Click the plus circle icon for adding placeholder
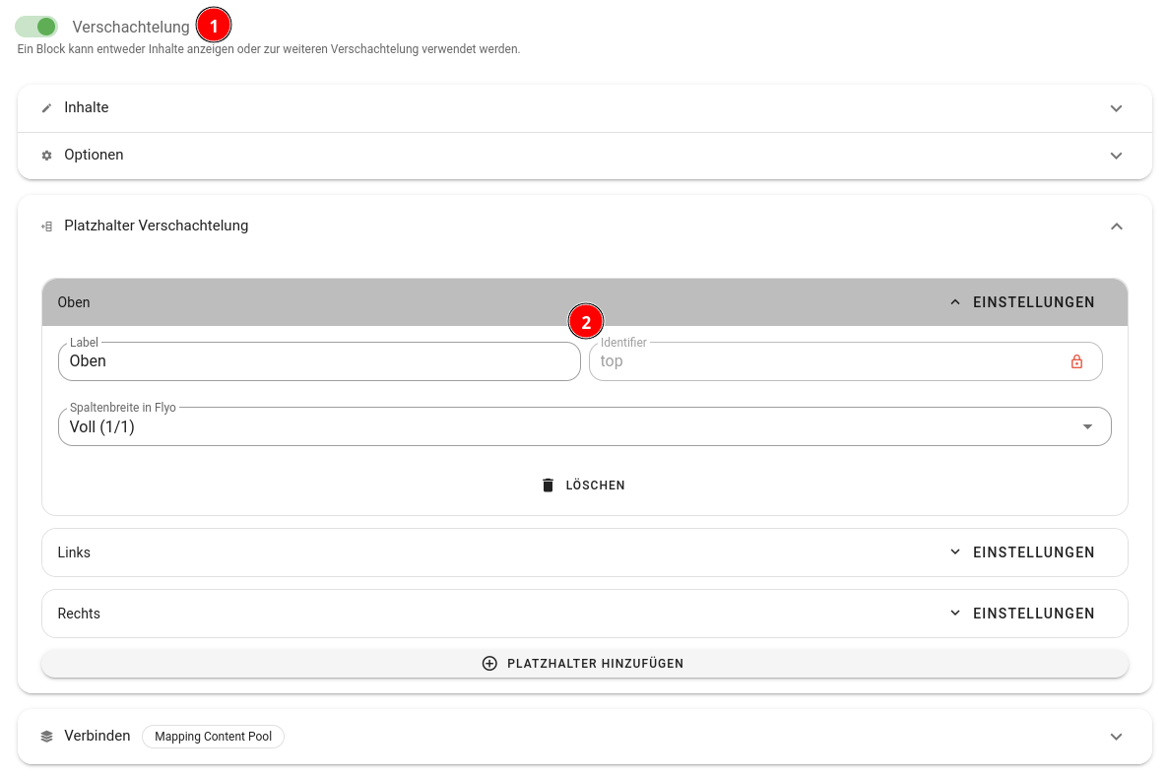Viewport: 1167px width, 778px height. pos(489,664)
